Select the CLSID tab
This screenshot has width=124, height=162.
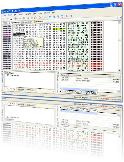click(93, 93)
